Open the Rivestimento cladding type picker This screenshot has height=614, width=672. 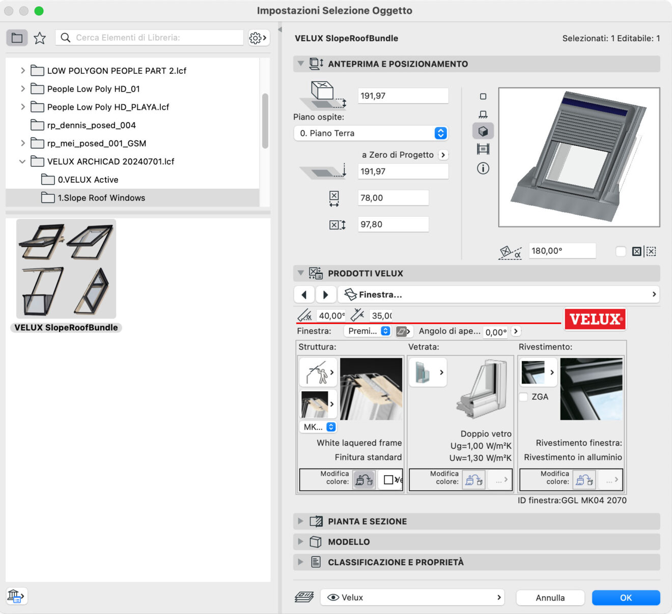[538, 372]
